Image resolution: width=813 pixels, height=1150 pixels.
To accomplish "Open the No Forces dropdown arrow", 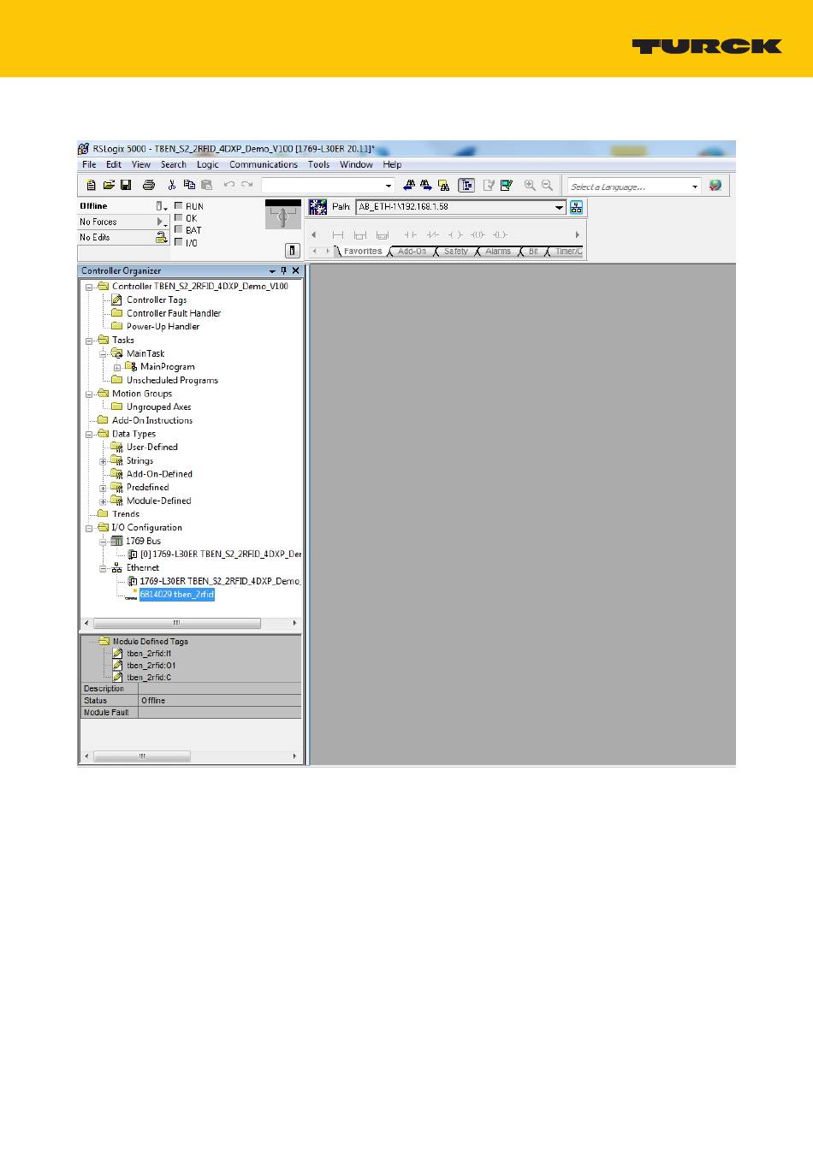I will point(161,222).
